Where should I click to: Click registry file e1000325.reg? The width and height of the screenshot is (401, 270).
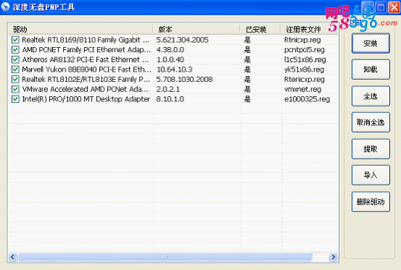[x=307, y=99]
